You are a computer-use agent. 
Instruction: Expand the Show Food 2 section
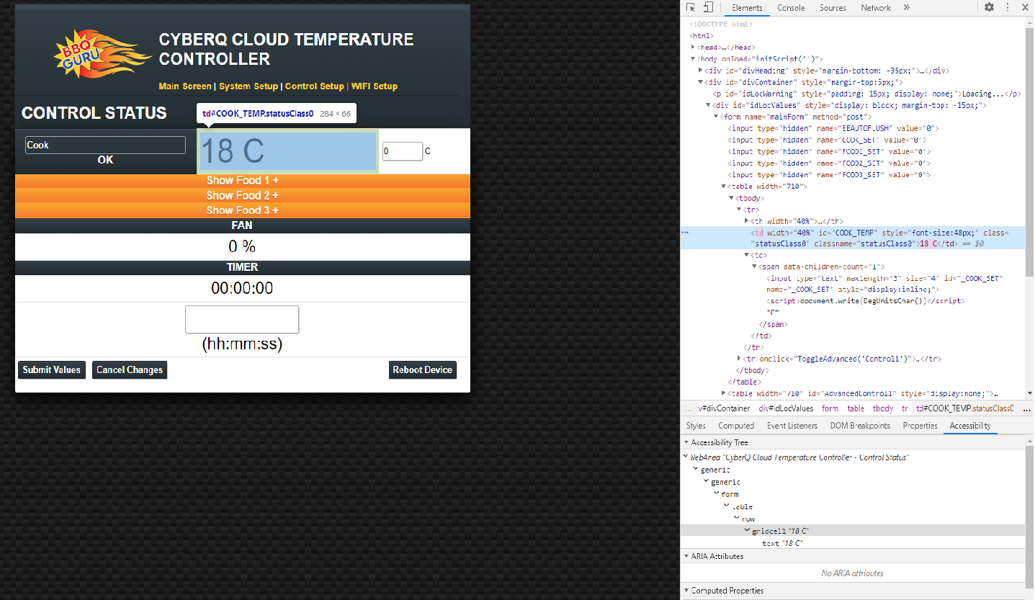tap(243, 195)
